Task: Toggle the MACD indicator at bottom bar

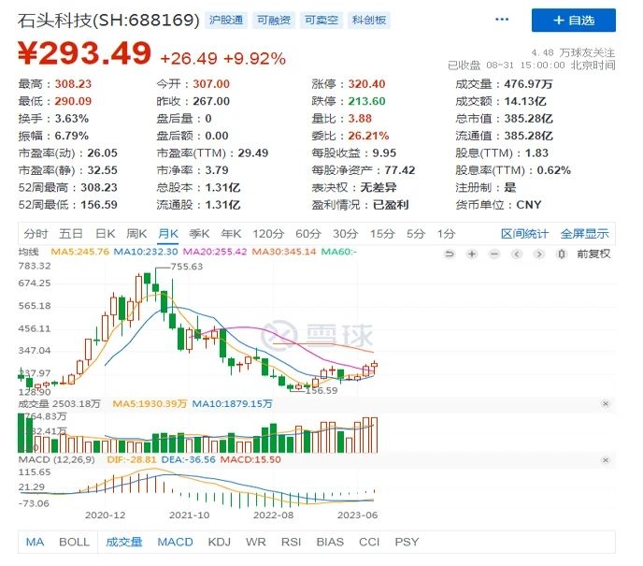Action: coord(175,543)
